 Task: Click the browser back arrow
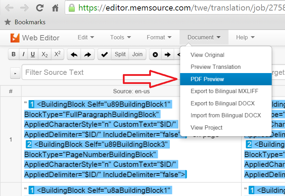(9, 8)
